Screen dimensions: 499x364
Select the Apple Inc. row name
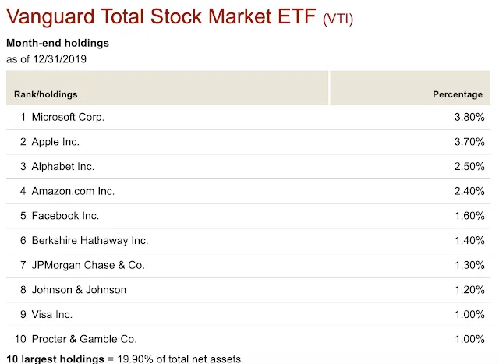(55, 142)
